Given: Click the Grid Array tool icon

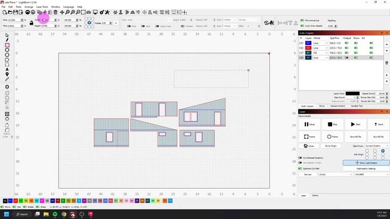Looking at the screenshot, I should (7, 114).
